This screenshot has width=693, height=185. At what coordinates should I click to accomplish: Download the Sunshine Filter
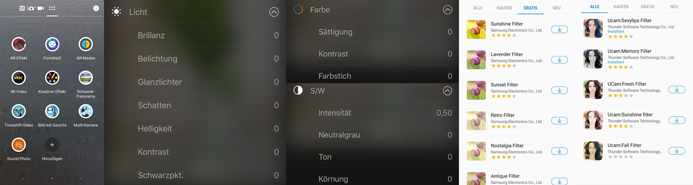(559, 30)
